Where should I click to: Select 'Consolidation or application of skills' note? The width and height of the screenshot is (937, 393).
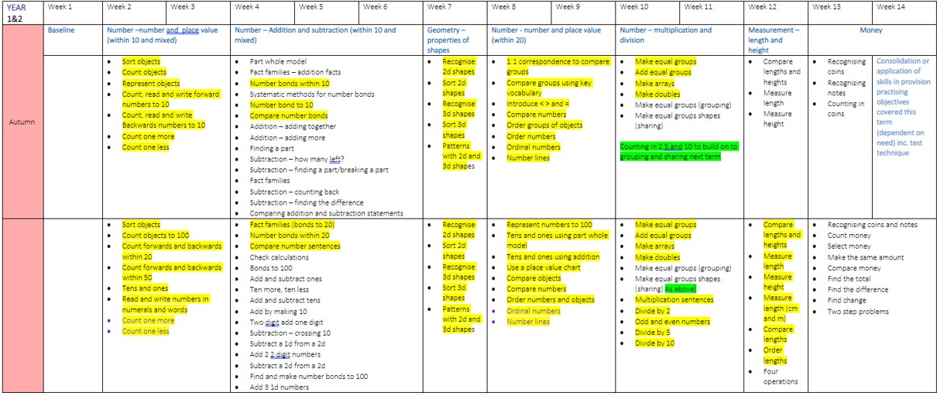point(903,107)
